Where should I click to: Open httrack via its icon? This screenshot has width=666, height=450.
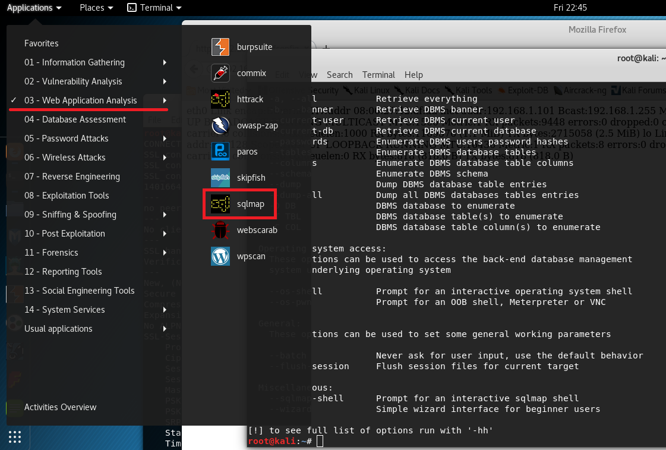click(x=220, y=99)
